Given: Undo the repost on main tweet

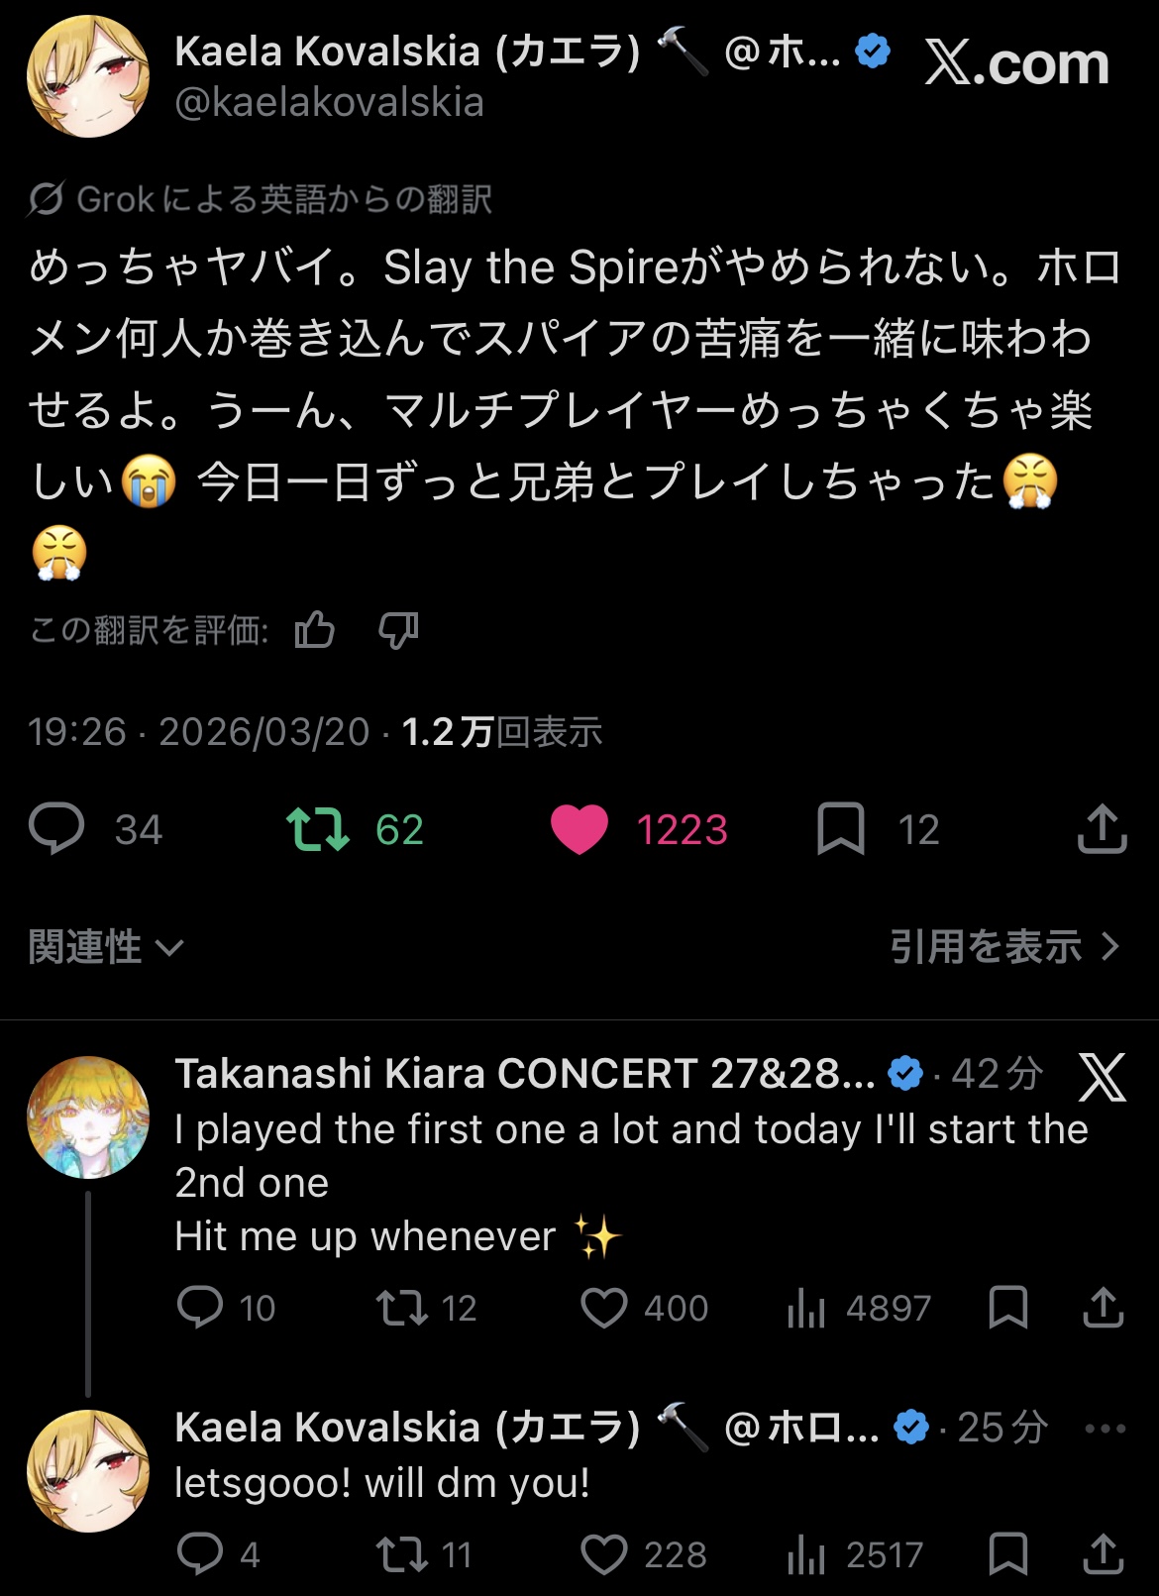Looking at the screenshot, I should click(318, 829).
